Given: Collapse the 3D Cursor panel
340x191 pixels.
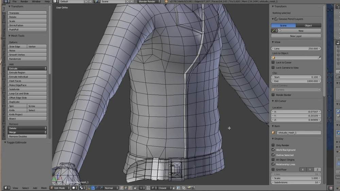Looking at the screenshot, I should point(280,101).
